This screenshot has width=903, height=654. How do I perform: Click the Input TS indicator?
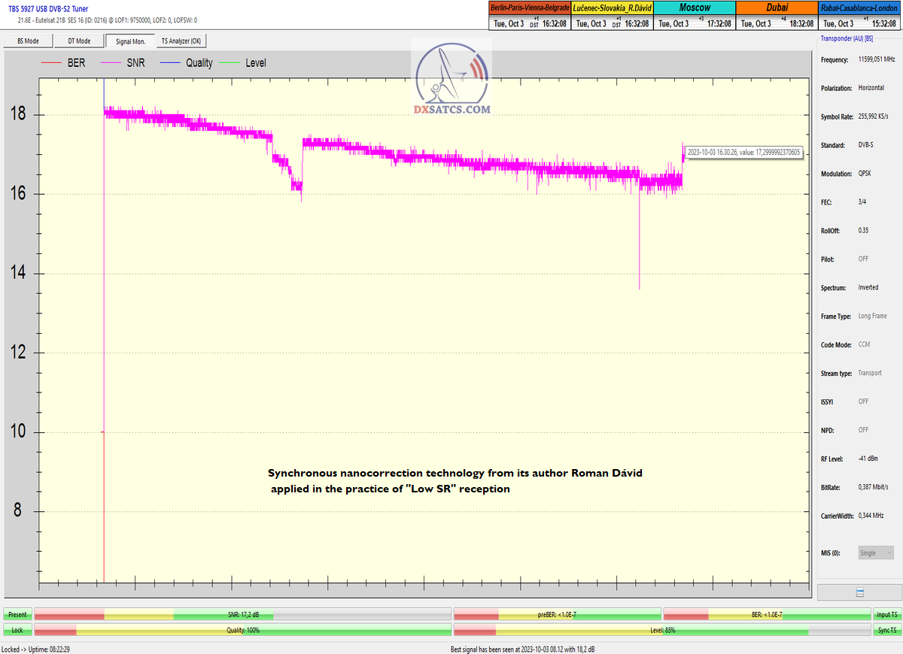click(x=886, y=614)
